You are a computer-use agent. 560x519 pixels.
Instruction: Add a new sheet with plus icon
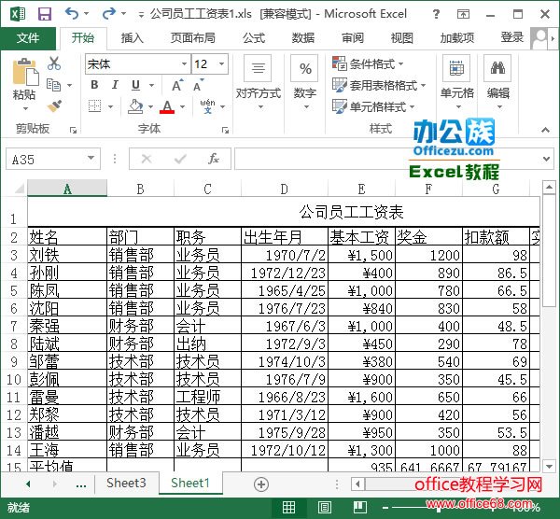pos(261,484)
